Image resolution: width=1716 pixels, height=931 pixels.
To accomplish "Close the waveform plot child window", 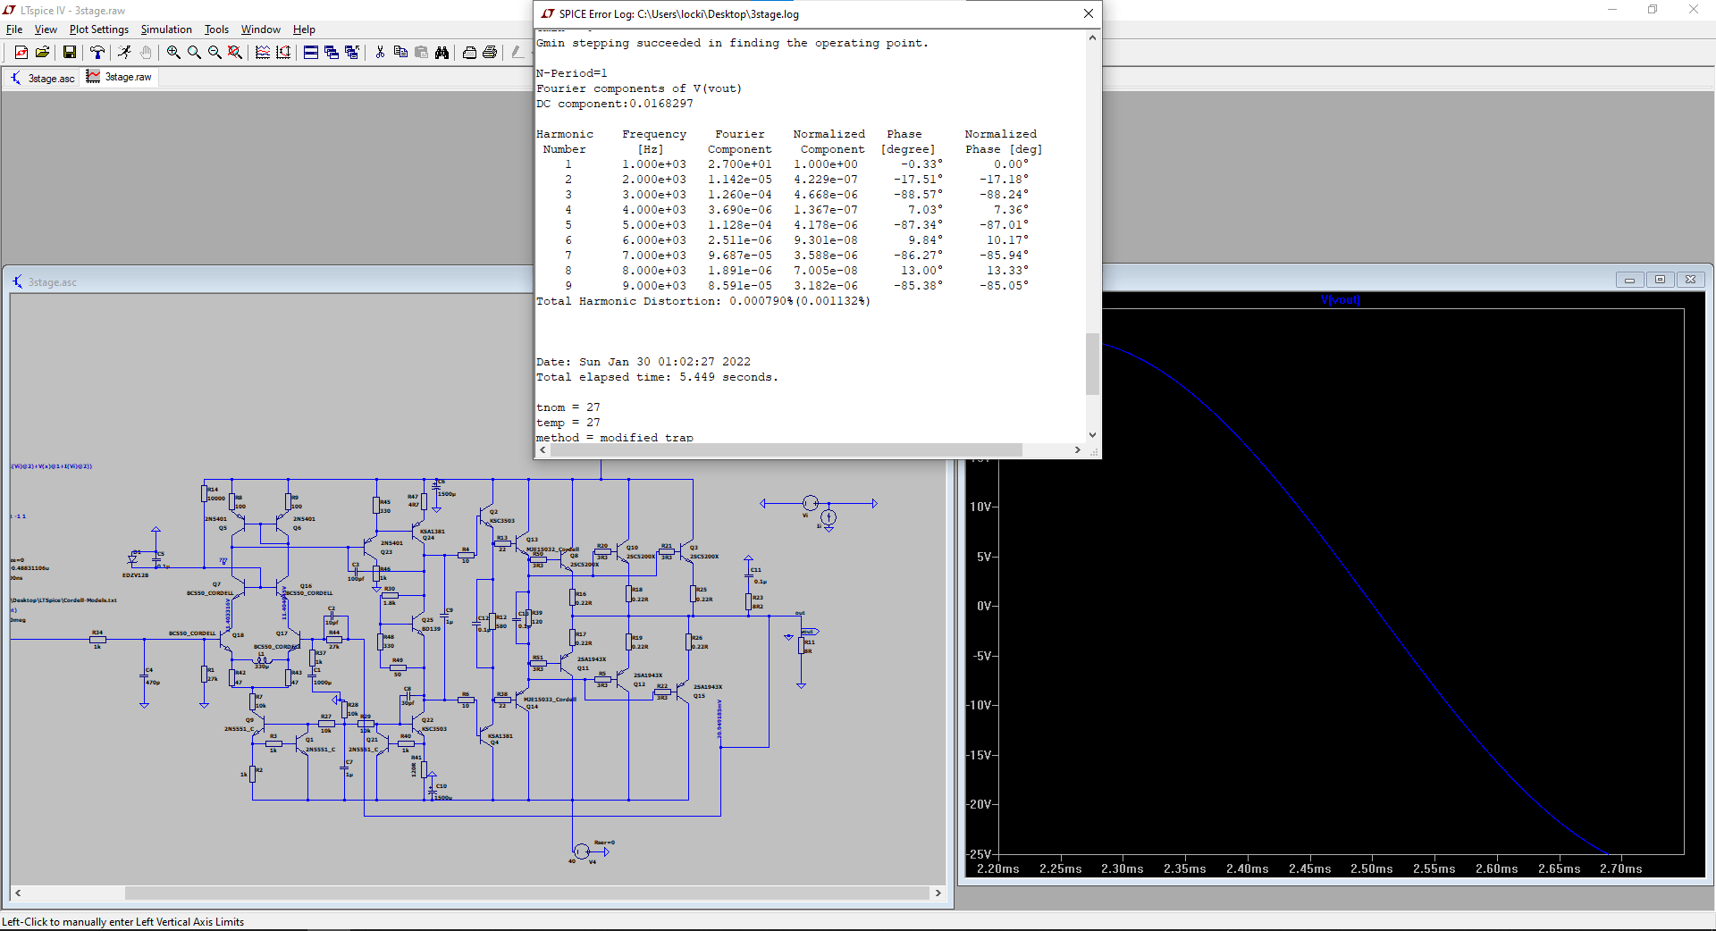I will [x=1690, y=280].
